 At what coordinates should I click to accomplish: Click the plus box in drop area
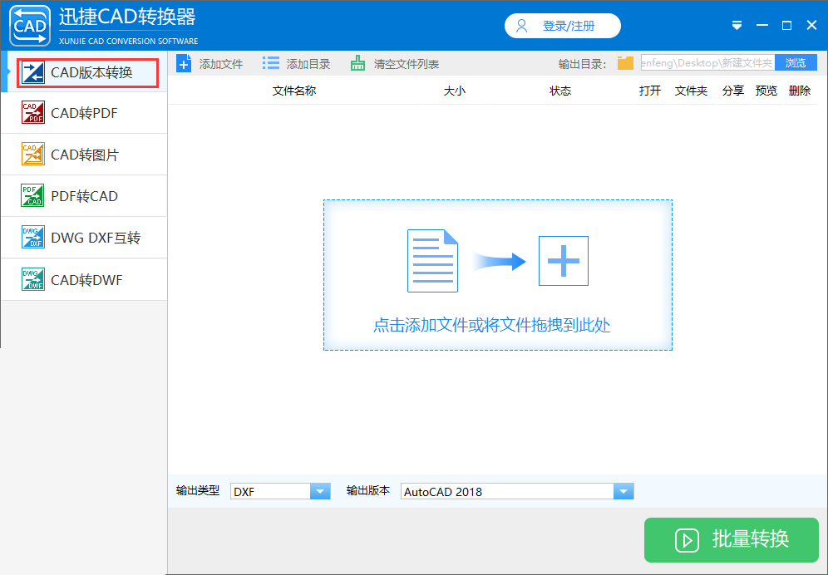pos(564,261)
